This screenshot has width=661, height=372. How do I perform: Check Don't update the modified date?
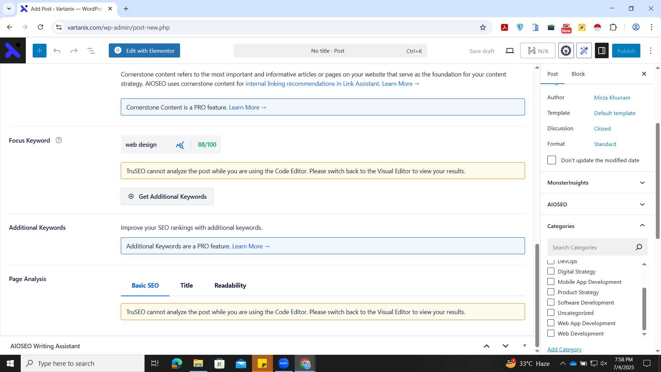click(x=552, y=160)
